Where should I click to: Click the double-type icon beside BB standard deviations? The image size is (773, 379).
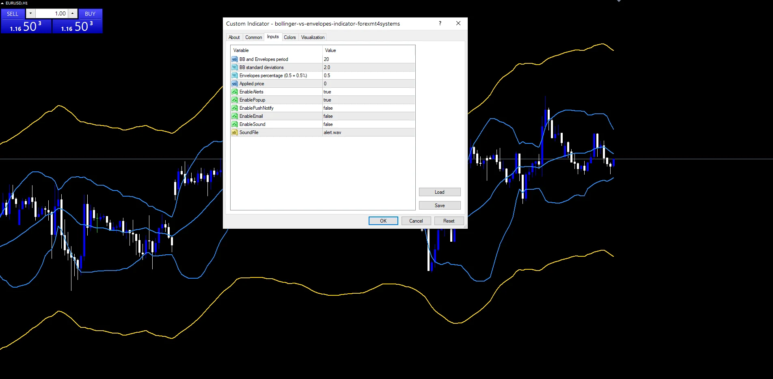click(x=234, y=67)
